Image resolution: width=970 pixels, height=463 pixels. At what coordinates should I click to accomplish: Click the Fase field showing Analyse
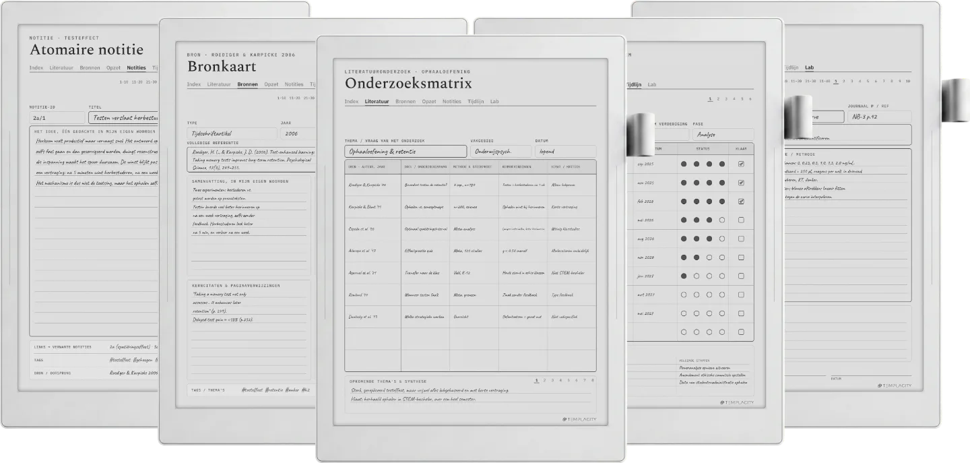pos(723,135)
